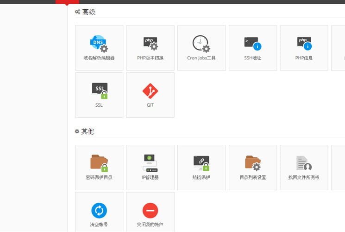Open the 密码保护目录 folder icon

99,163
